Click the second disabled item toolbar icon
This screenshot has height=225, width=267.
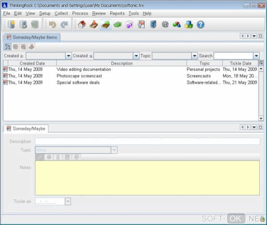[15, 47]
